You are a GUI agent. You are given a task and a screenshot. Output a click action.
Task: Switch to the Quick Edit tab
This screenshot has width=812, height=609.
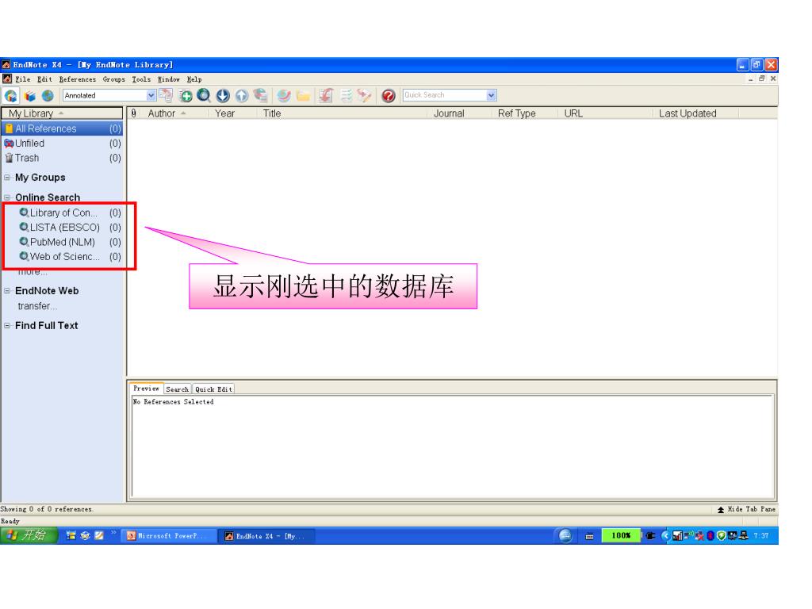[213, 389]
